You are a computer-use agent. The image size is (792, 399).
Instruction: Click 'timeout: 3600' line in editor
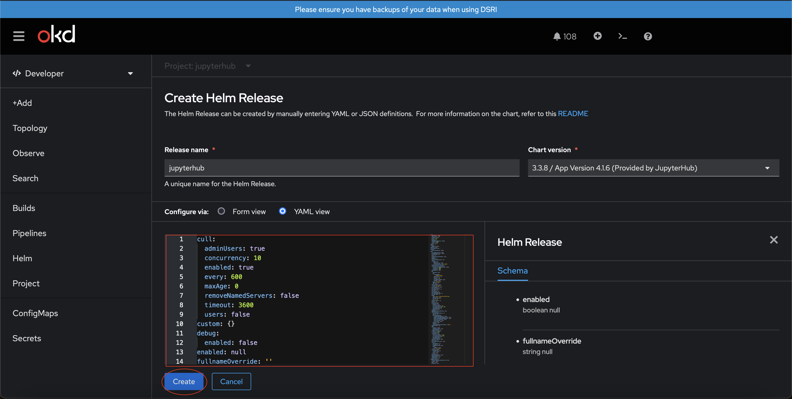tap(229, 305)
